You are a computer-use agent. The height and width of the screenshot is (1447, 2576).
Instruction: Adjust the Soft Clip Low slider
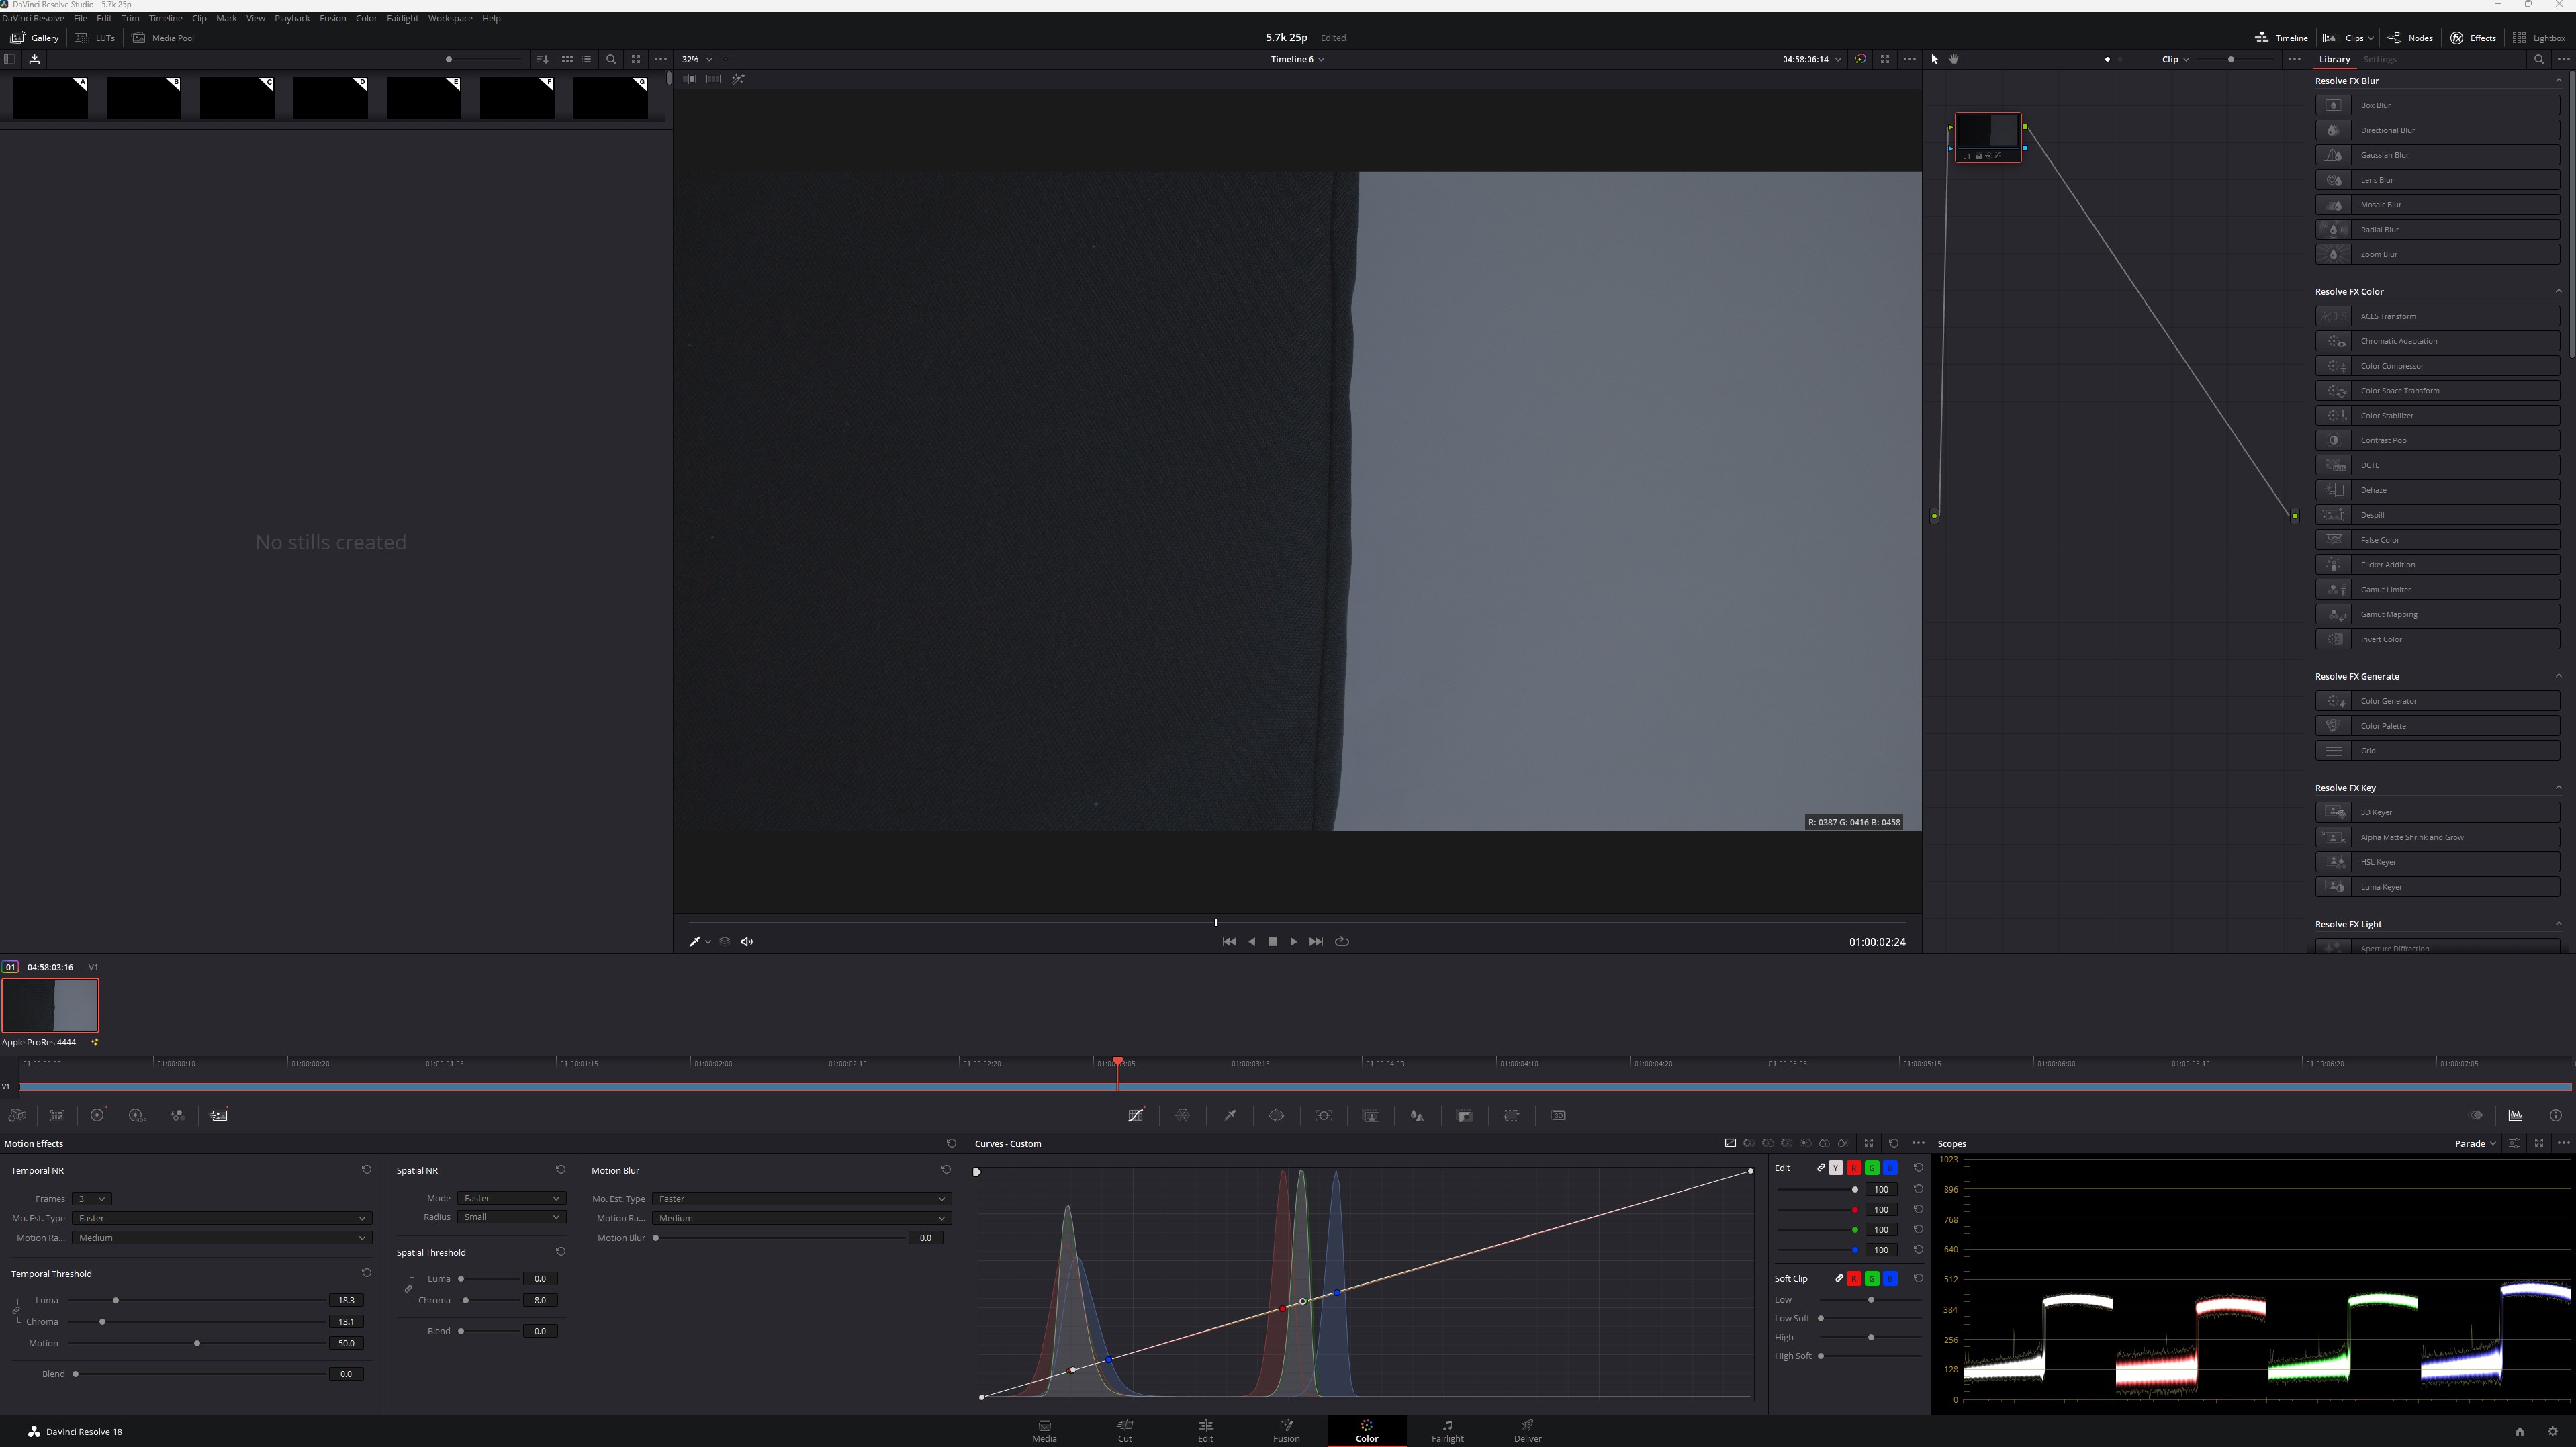pos(1871,1300)
